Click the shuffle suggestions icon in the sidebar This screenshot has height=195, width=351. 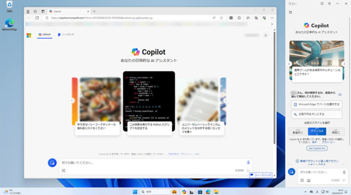click(340, 94)
